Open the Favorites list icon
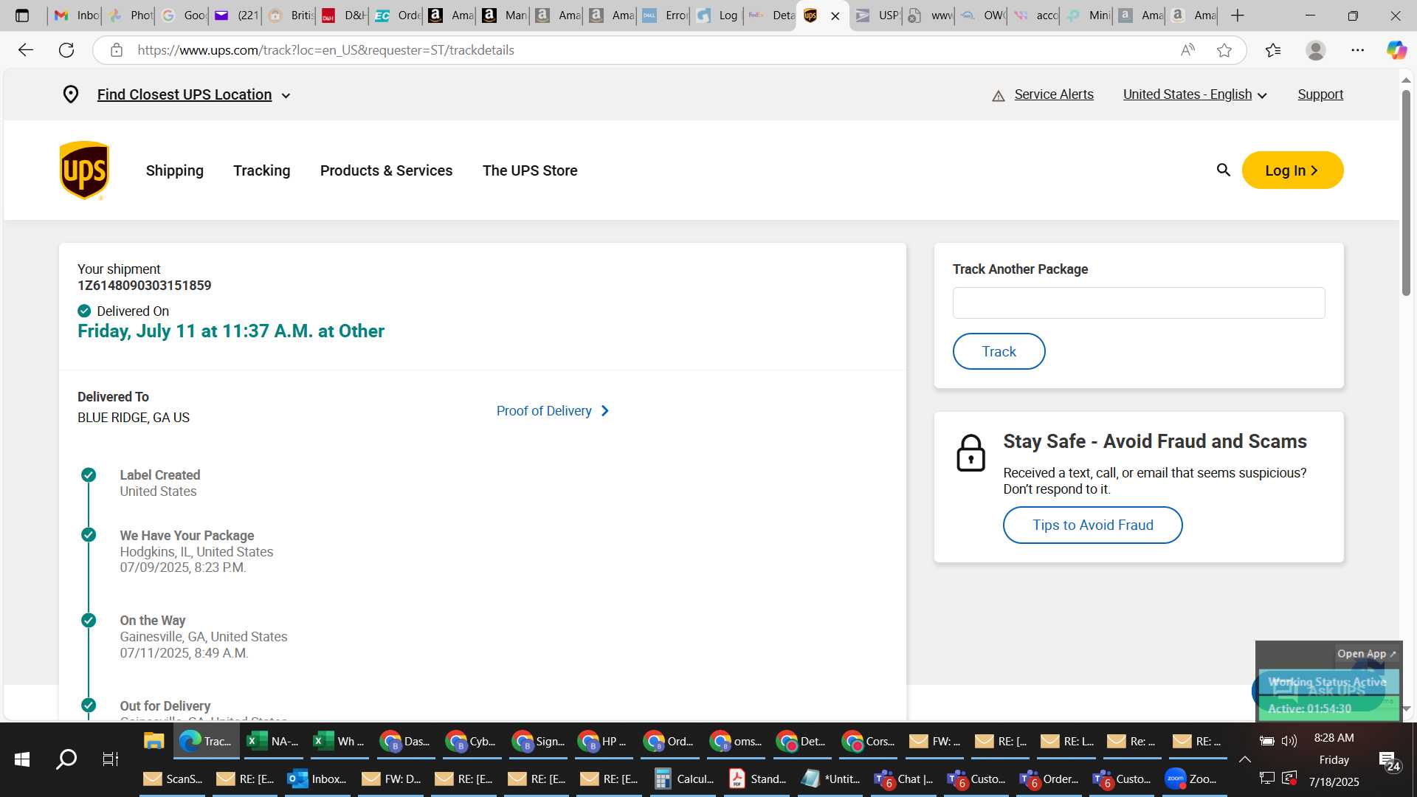The image size is (1417, 797). pos(1273,50)
